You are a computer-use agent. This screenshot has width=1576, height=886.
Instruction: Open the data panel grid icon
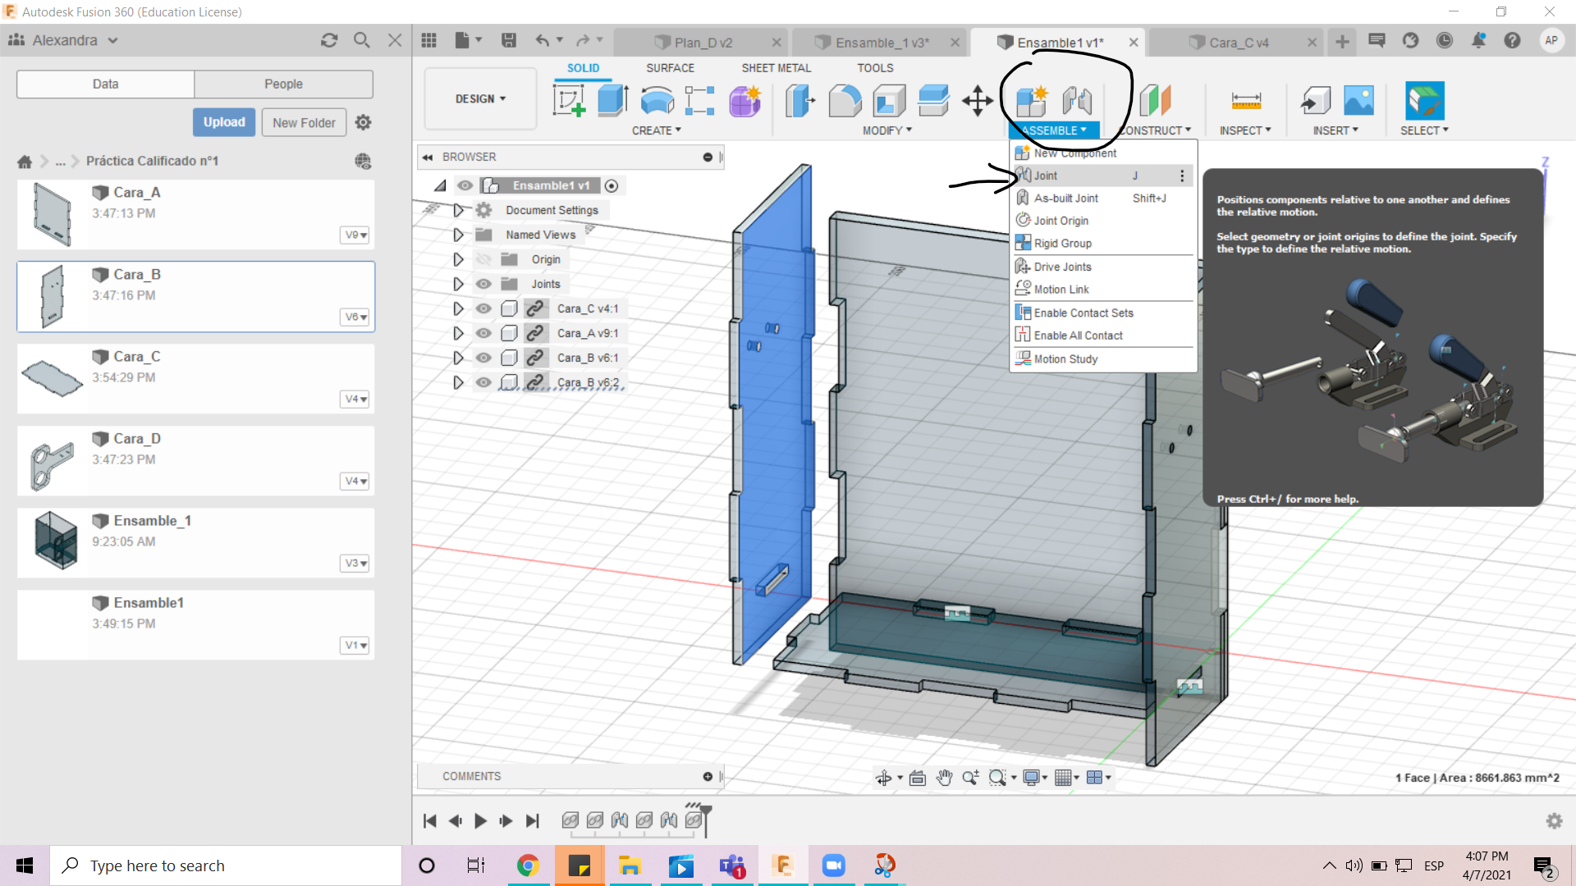point(428,40)
